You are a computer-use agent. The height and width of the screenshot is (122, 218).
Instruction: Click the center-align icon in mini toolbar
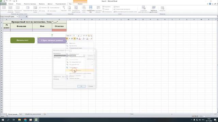pos(75,39)
